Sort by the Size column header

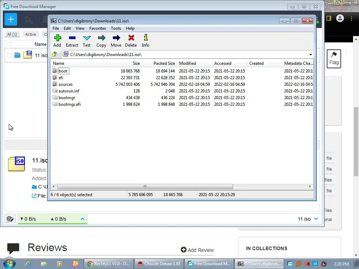click(124, 63)
